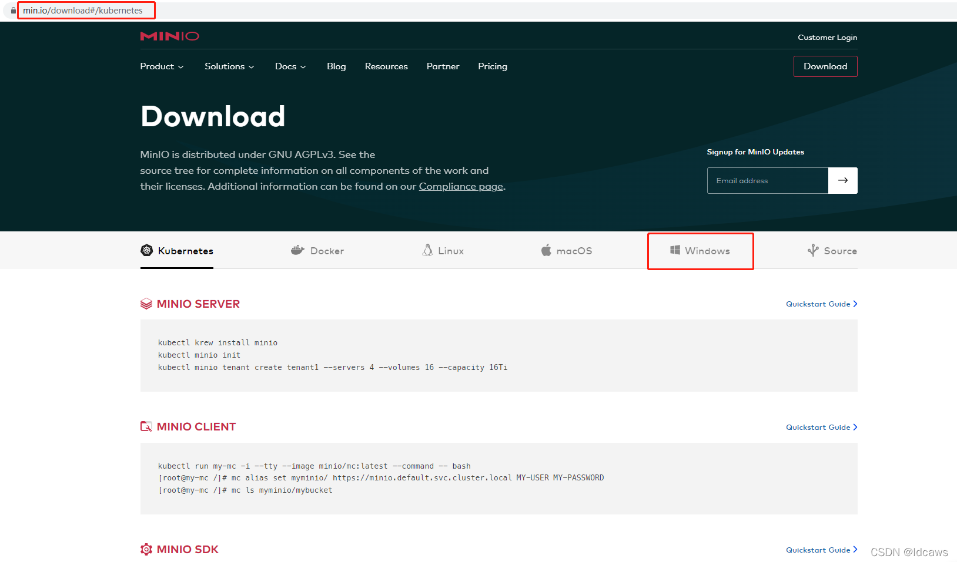Image resolution: width=957 pixels, height=562 pixels.
Task: Click the Source branch icon
Action: click(x=813, y=250)
